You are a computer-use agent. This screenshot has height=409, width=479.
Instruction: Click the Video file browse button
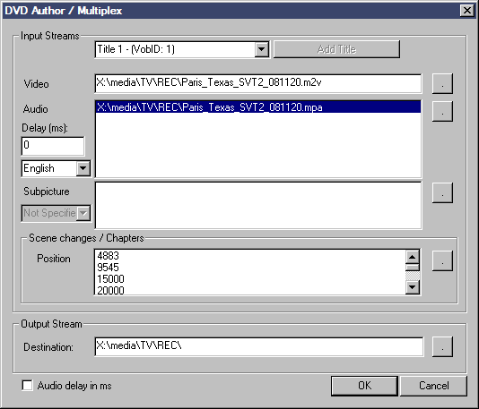442,83
